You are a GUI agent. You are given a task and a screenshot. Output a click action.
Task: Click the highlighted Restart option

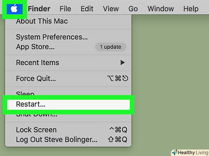[x=30, y=104]
